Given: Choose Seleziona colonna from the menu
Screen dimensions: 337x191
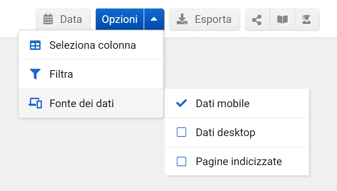Looking at the screenshot, I should [x=92, y=45].
